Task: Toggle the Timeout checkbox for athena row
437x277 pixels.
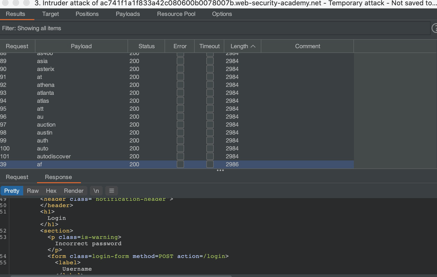Action: [x=210, y=85]
